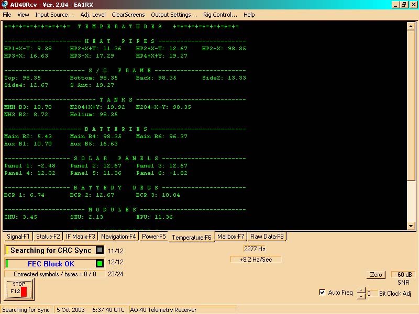
Task: Open Output Settings menu
Action: coord(174,15)
